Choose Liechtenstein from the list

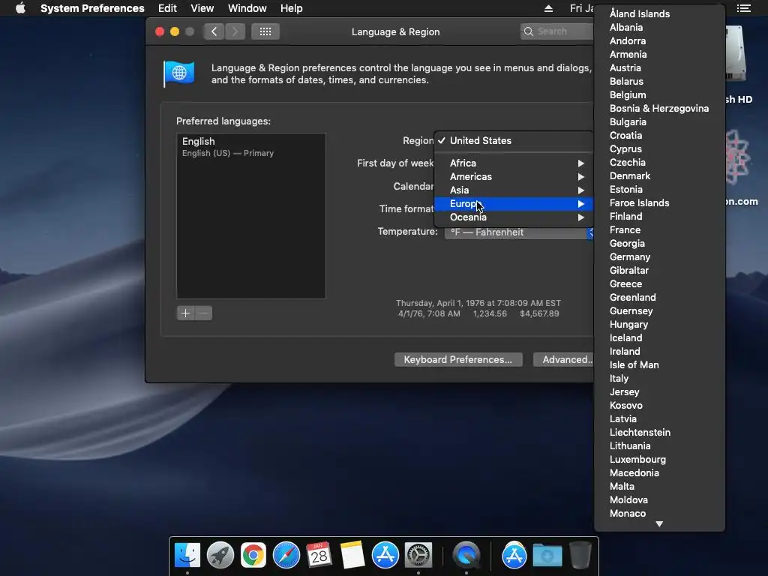point(659,433)
